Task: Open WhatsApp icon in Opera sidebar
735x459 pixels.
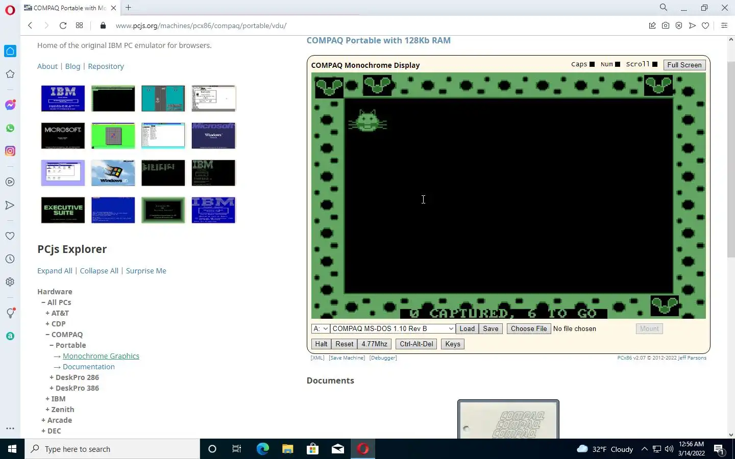Action: 10,128
